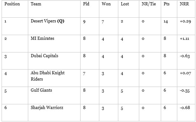This screenshot has width=196, height=122.
Task: Click the Lost column header
Action: [125, 4]
